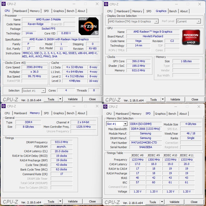
Task: Click the Max Bandwidth value DDR4-2666
Action: tap(145, 129)
